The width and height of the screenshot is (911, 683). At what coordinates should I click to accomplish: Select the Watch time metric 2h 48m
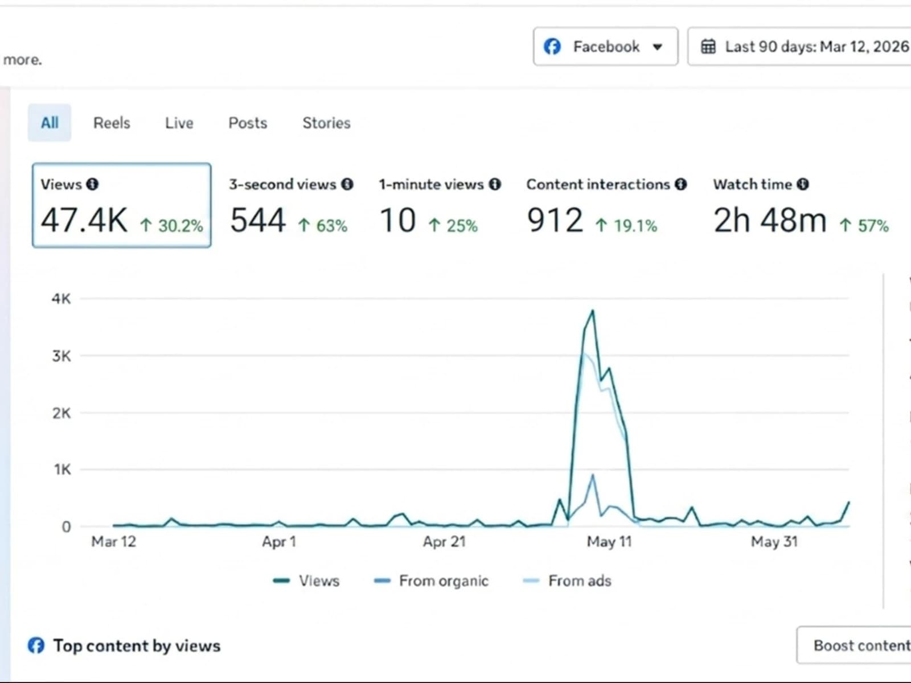click(x=801, y=206)
